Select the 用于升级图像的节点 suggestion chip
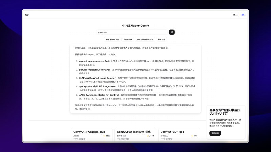The height and width of the screenshot is (152, 271). click(145, 39)
